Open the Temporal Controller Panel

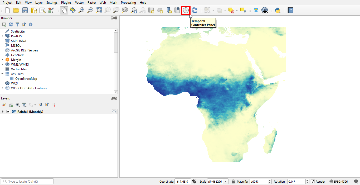click(x=186, y=10)
